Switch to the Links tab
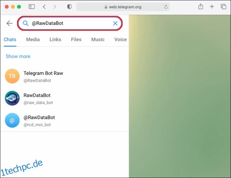The image size is (231, 178). coord(55,40)
